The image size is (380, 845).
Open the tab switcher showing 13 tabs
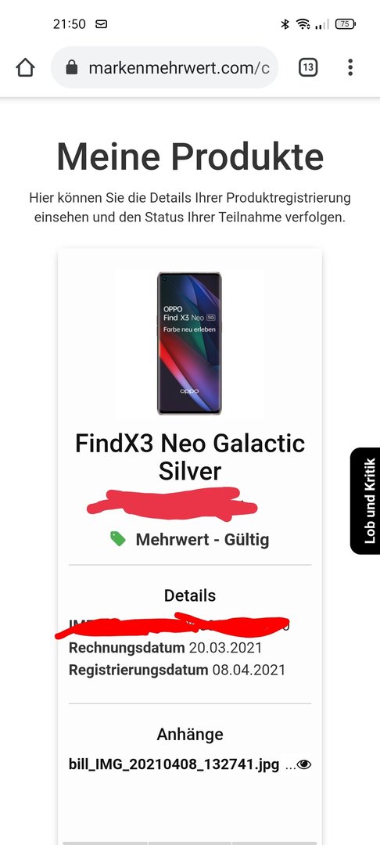(308, 67)
